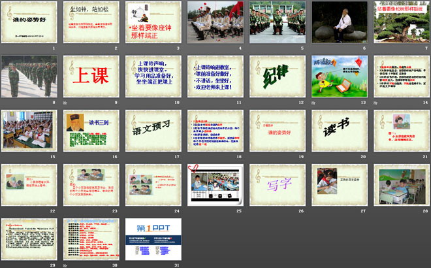This screenshot has width=431, height=268.
Task: Click the animation star icon under slide 13
Action: 313,103
